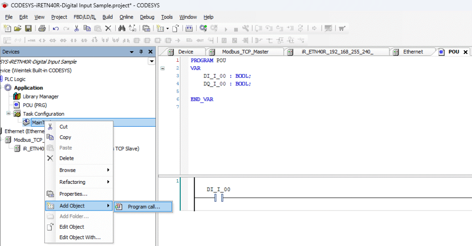472x246 pixels.
Task: Open the FBD/LD/IL menu
Action: 85,17
